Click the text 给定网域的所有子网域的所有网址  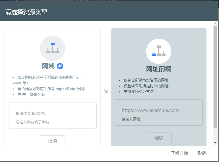[45, 78]
